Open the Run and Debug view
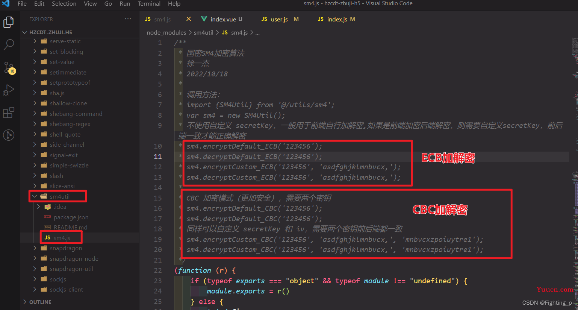This screenshot has width=578, height=310. point(8,90)
